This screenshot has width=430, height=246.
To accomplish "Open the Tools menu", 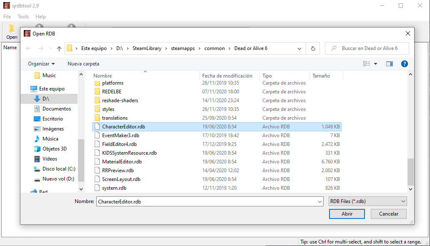I will click(23, 16).
